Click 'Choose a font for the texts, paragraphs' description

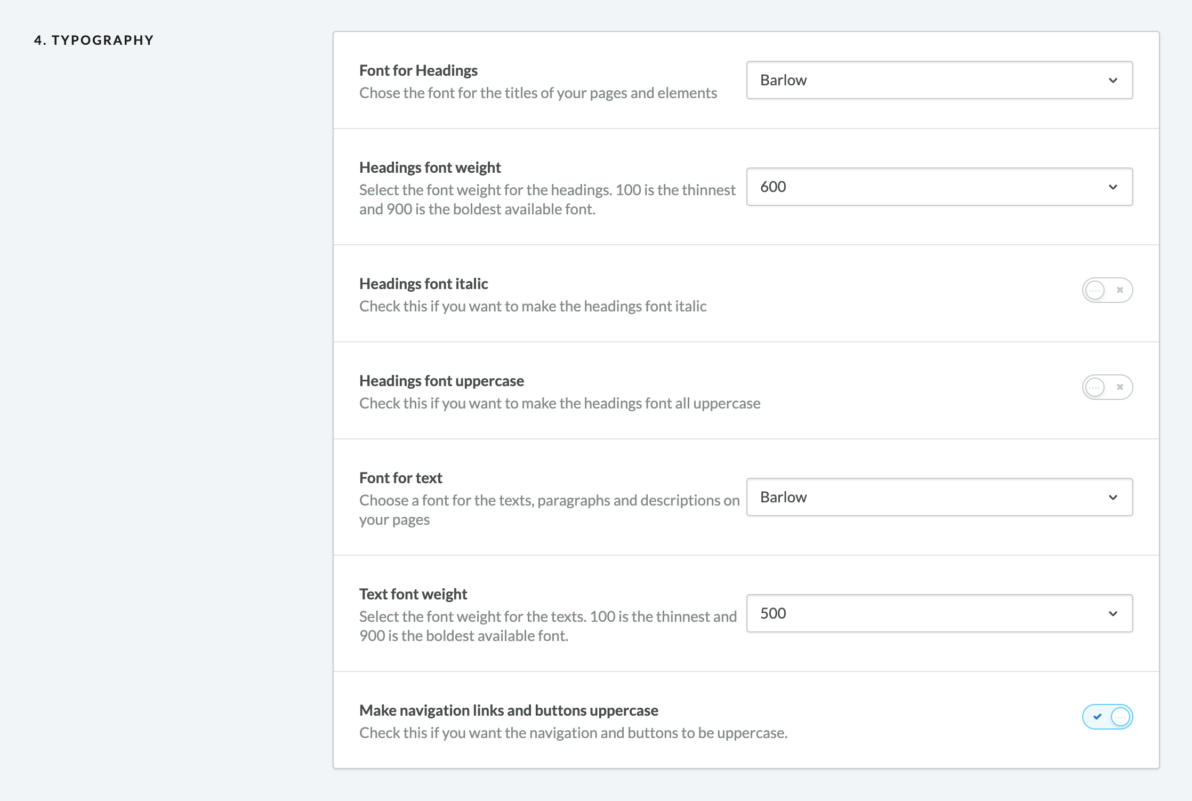coord(550,510)
